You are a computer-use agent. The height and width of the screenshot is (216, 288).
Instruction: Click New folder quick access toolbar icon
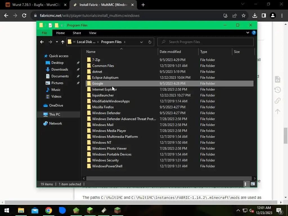(57, 25)
